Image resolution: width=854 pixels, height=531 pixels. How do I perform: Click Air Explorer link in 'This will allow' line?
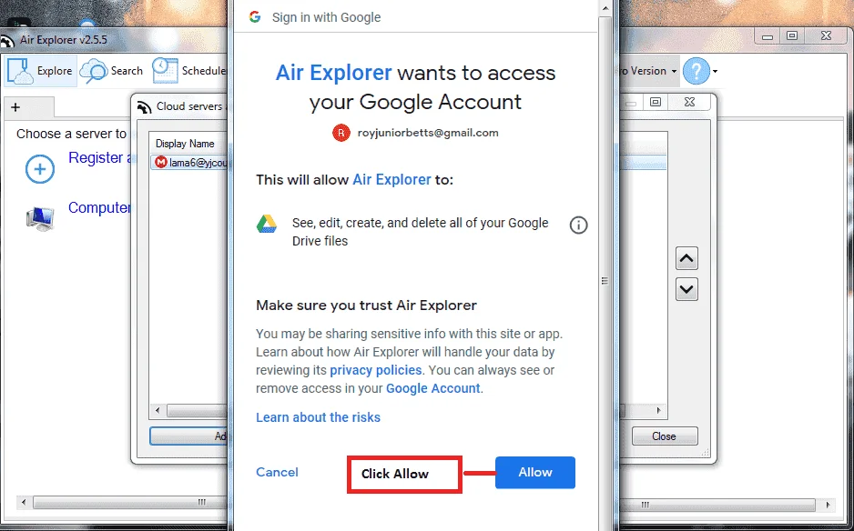pyautogui.click(x=391, y=179)
